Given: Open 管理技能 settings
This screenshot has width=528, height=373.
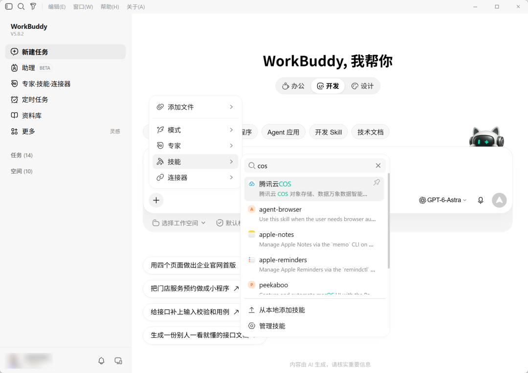Looking at the screenshot, I should (x=315, y=326).
